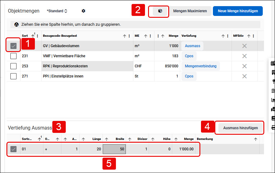Select the Höhe cell with value 0
Screen dimensions: 275x173
(x=161, y=149)
